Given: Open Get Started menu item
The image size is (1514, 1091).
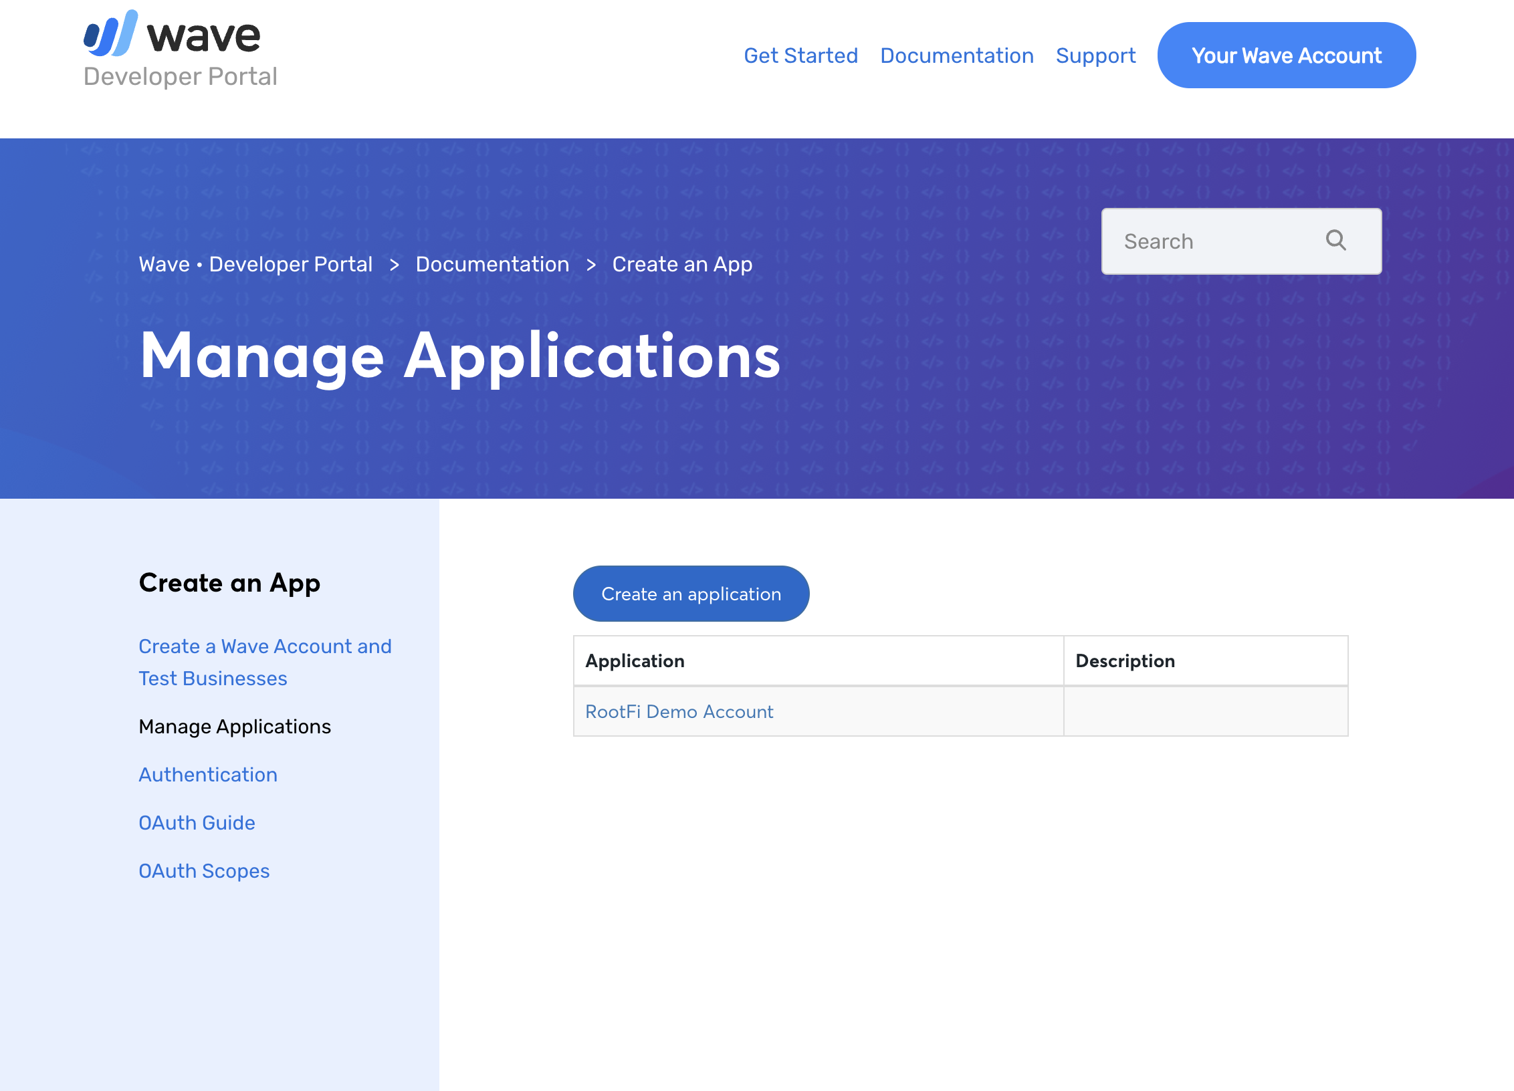Looking at the screenshot, I should tap(800, 55).
